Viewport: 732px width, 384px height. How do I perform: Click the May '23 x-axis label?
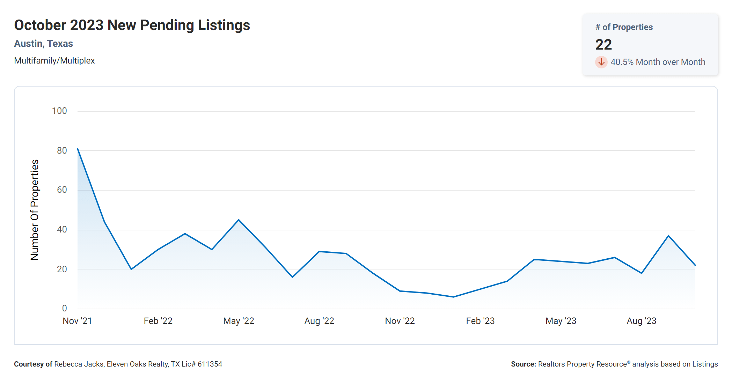561,321
